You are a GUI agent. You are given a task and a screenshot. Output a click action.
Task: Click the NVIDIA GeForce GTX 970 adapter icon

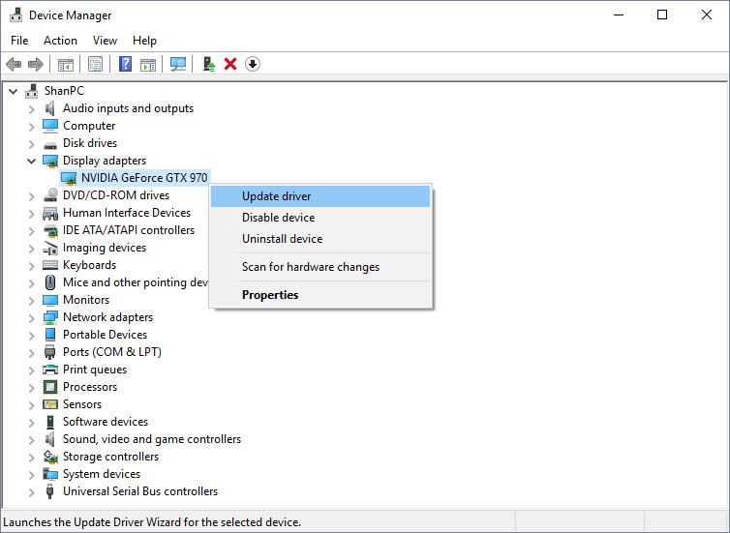[x=69, y=178]
